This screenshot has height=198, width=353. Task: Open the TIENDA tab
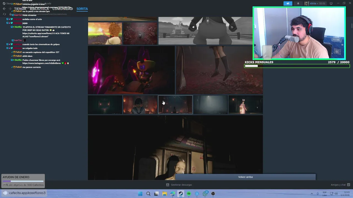click(x=20, y=9)
